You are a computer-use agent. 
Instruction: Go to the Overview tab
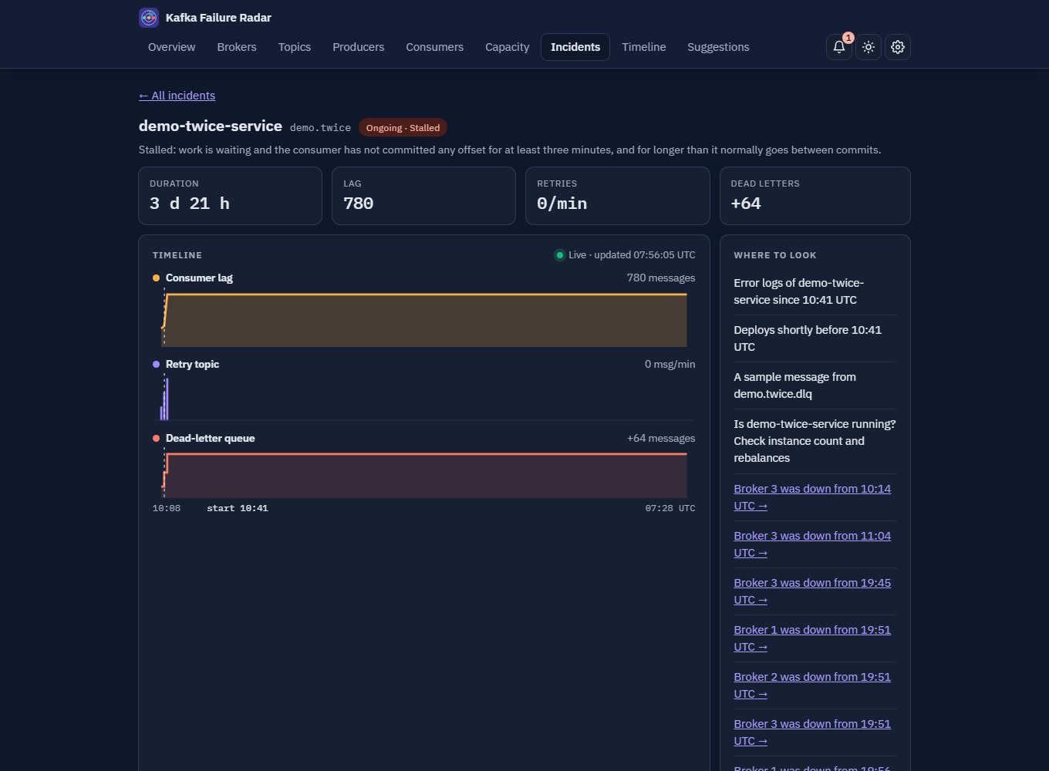click(171, 47)
